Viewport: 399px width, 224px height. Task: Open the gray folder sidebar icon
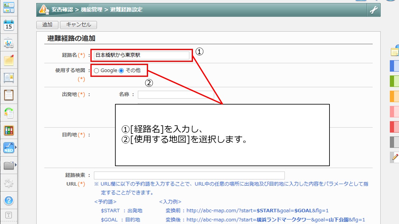click(x=9, y=165)
